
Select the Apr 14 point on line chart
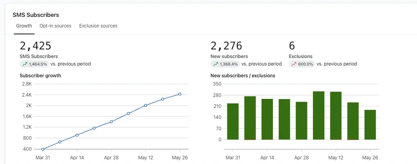coord(77,135)
